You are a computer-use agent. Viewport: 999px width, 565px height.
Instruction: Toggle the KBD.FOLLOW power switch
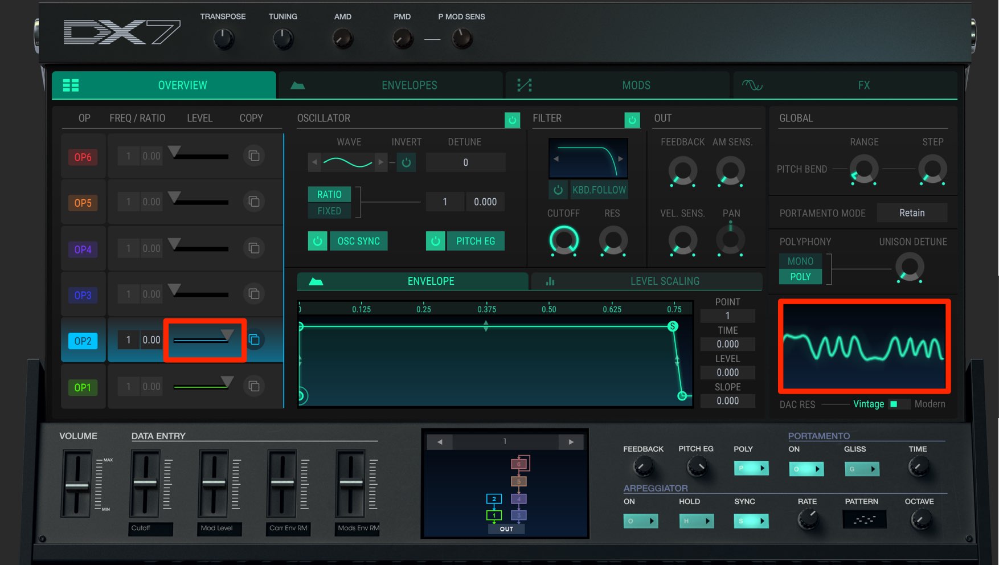(558, 190)
